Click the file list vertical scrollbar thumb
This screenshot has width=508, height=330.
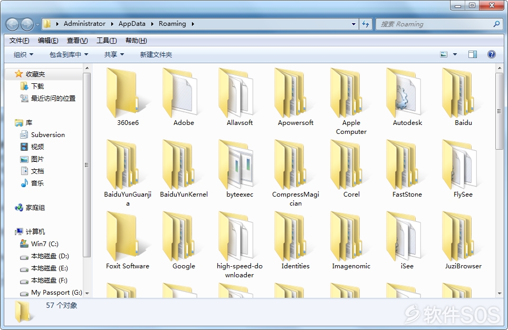(x=499, y=111)
